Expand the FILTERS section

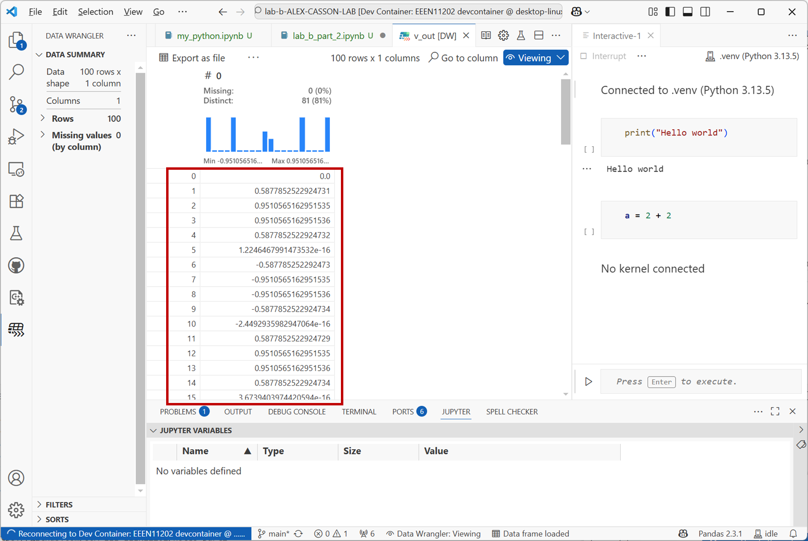click(39, 504)
